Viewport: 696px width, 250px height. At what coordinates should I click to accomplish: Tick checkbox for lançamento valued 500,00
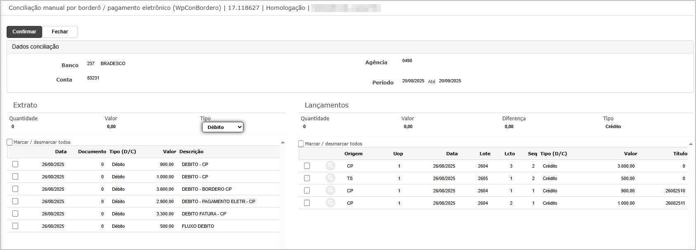(x=307, y=178)
